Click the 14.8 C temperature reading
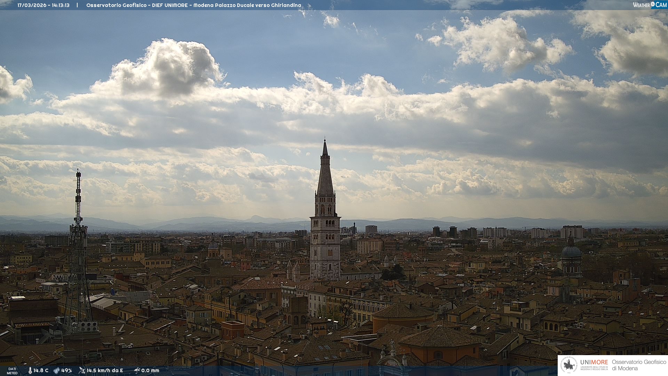 pyautogui.click(x=41, y=370)
